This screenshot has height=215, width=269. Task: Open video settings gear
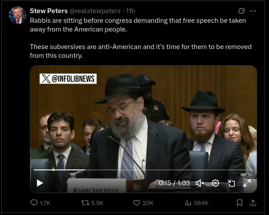pos(215,183)
